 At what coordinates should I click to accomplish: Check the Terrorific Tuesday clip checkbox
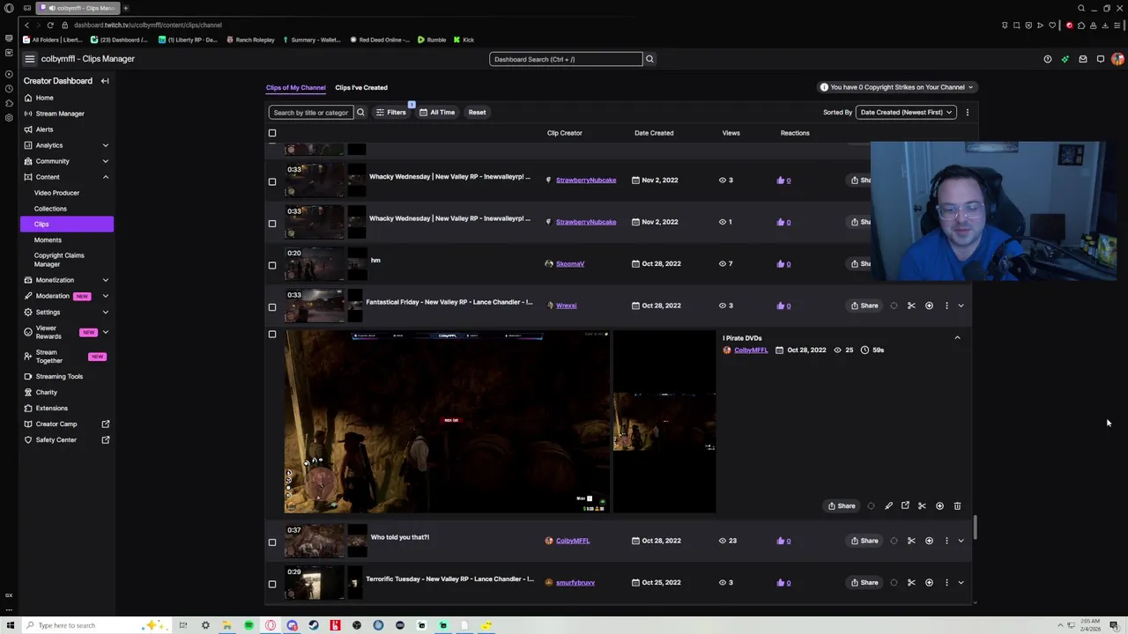click(x=272, y=584)
